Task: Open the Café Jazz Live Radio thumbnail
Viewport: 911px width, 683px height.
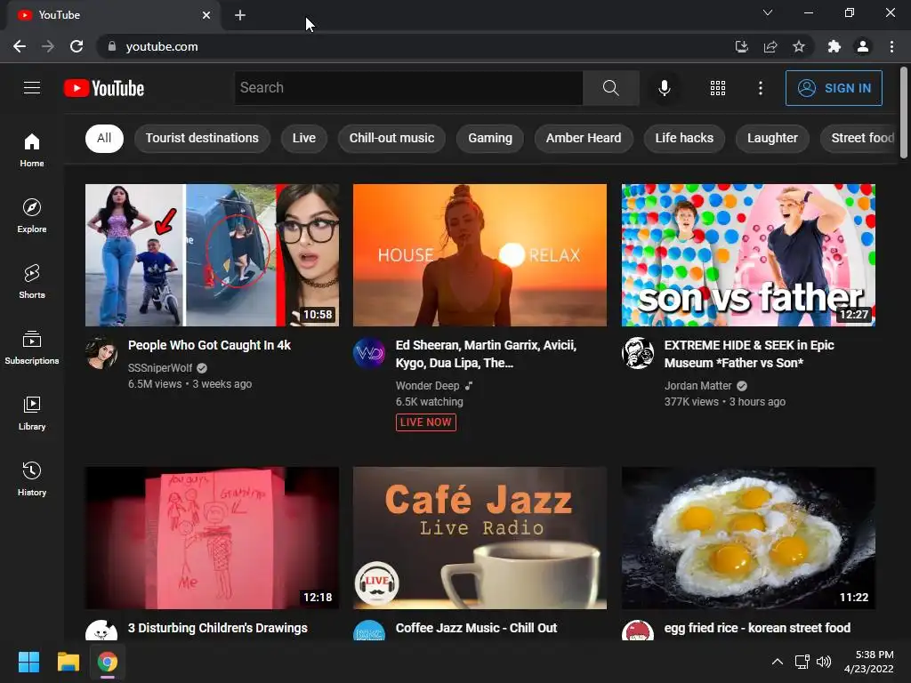Action: 480,538
